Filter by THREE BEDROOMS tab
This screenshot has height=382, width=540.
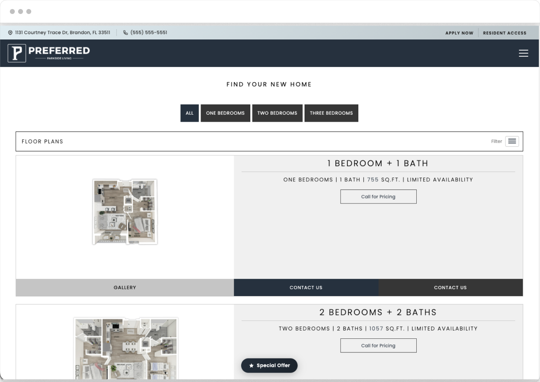coord(331,113)
